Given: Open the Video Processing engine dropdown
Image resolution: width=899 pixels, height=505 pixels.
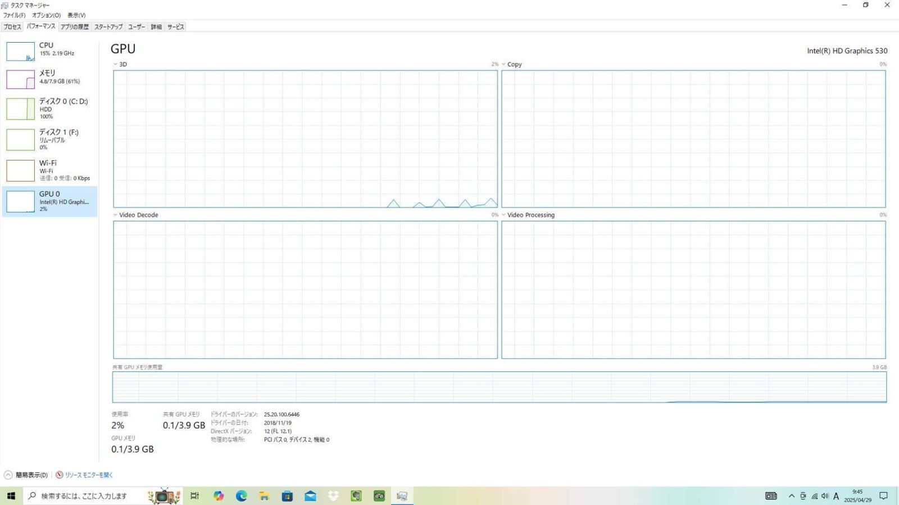Looking at the screenshot, I should [504, 215].
